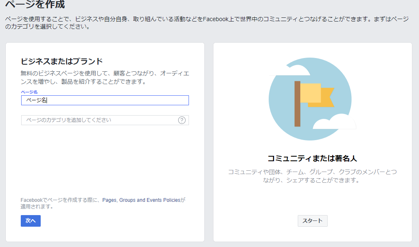Select the コミュニティまたは著名人 heading
This screenshot has width=419, height=247.
point(312,158)
